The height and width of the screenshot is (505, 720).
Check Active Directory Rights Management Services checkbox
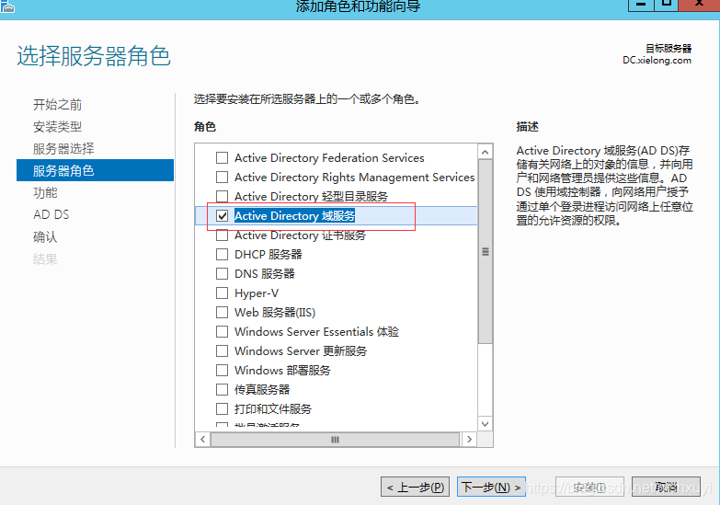pos(222,177)
